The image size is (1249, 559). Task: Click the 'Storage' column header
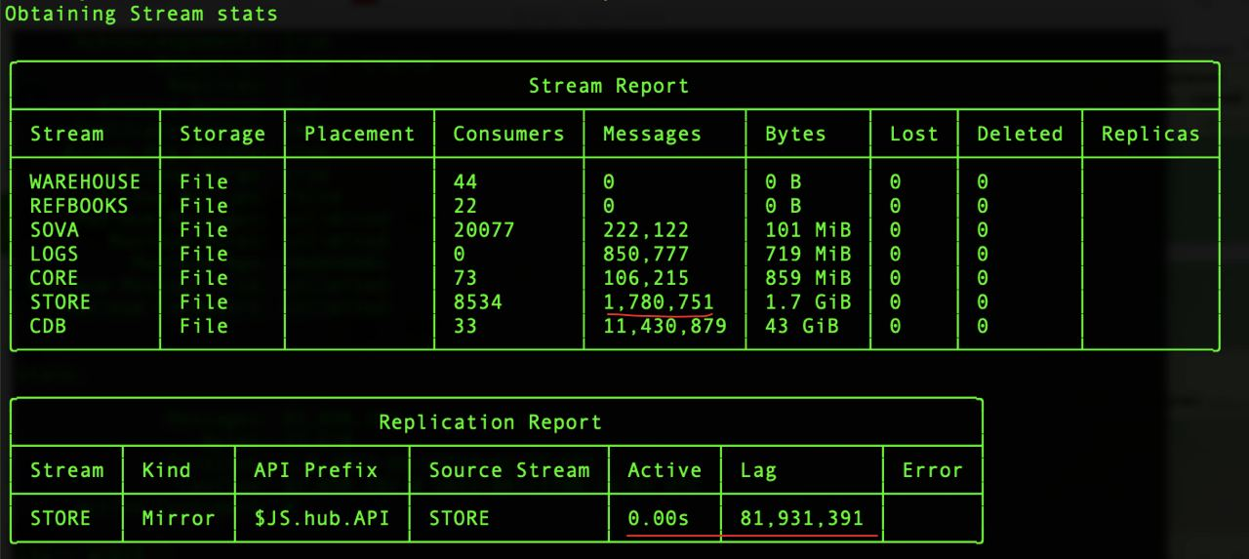point(222,135)
